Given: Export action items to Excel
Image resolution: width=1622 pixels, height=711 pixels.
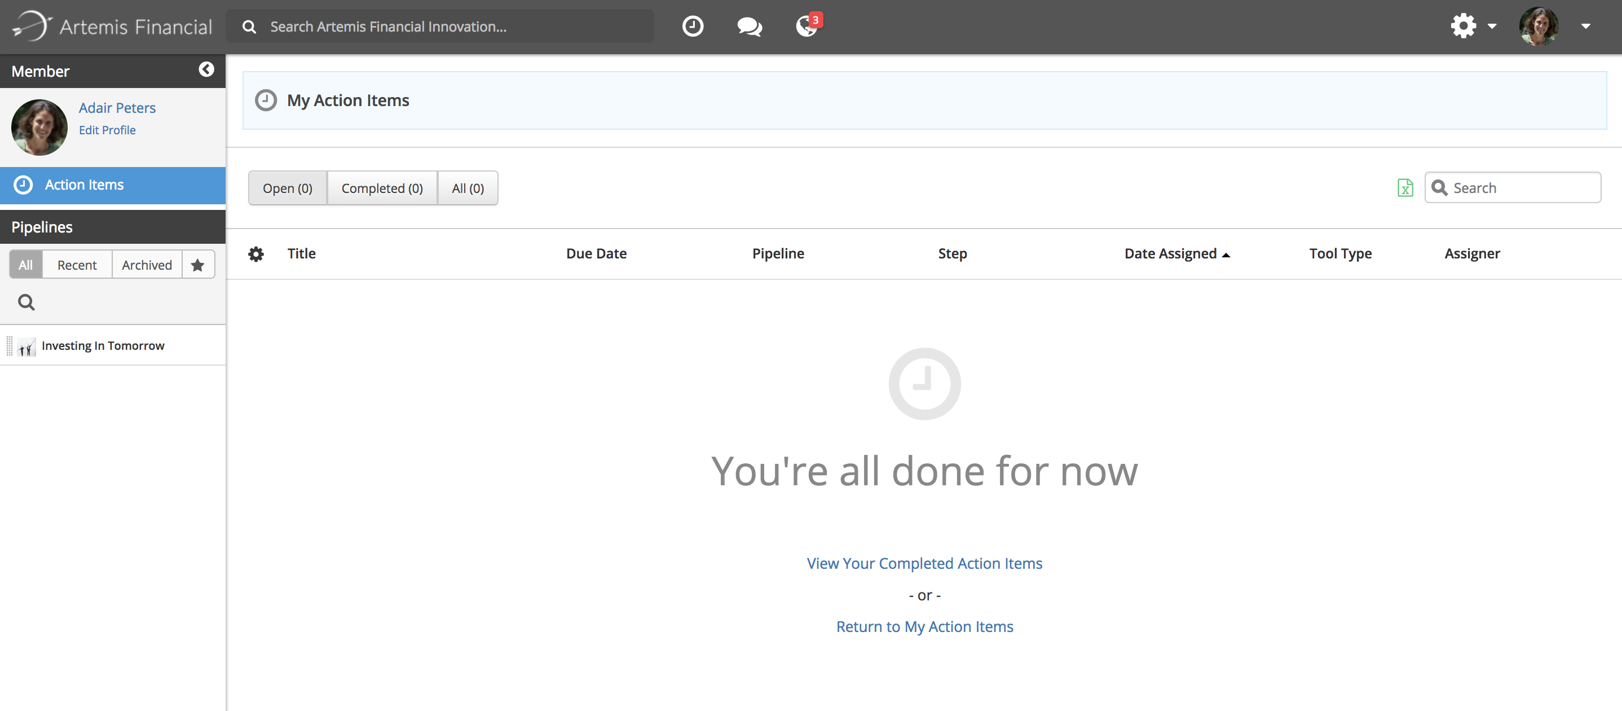Looking at the screenshot, I should 1405,188.
